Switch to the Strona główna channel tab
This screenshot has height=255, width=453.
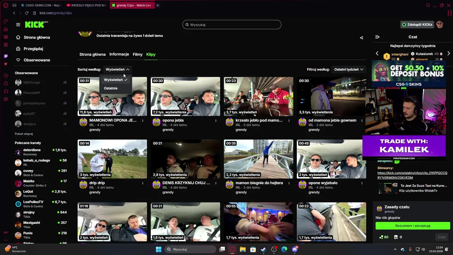tap(92, 55)
